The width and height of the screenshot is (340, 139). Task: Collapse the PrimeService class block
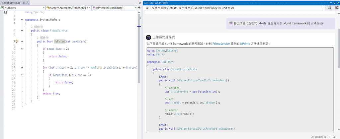(x=22, y=31)
